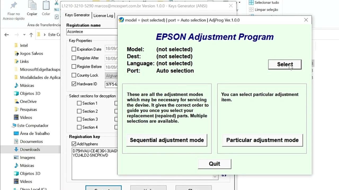Image resolution: width=339 pixels, height=190 pixels.
Task: Uncheck the Add hyphens checkbox
Action: pos(74,144)
